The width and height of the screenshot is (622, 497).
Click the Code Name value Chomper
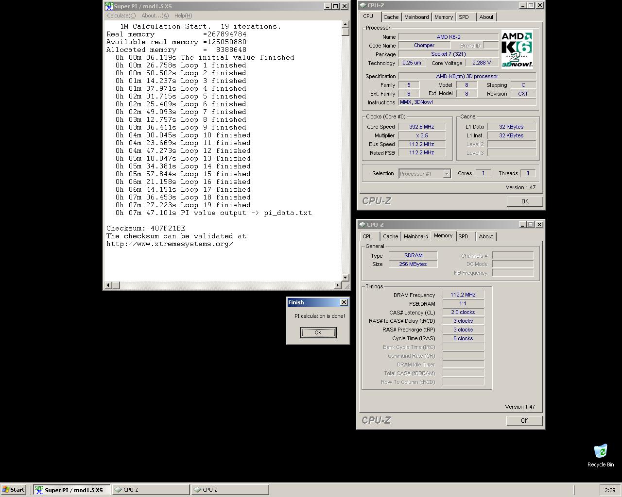tap(424, 45)
